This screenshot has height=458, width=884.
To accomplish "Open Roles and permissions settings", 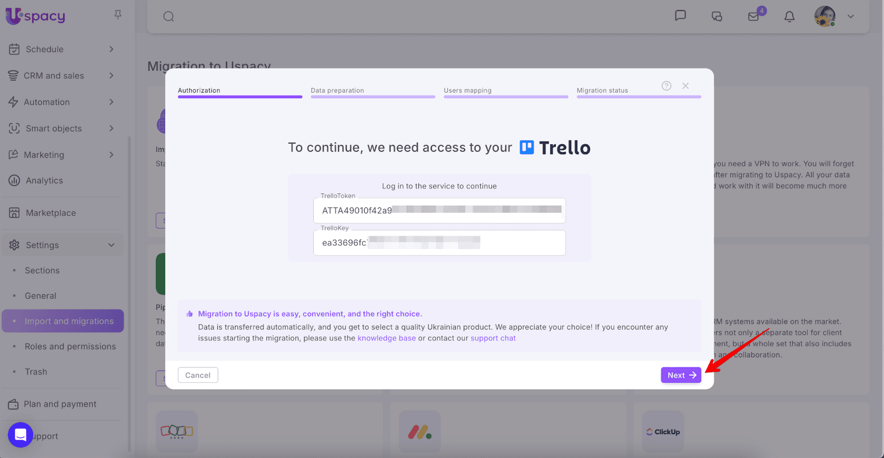I will pos(70,346).
